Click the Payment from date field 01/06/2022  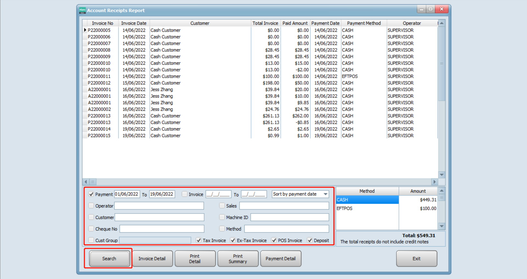(127, 194)
